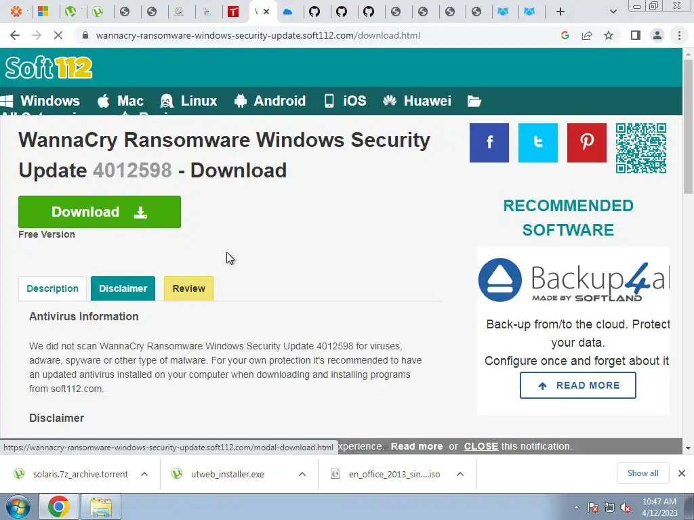Click the green Download button

100,212
